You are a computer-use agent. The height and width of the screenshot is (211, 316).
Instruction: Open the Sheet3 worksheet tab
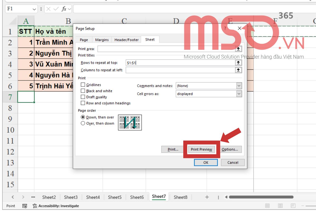(71, 197)
